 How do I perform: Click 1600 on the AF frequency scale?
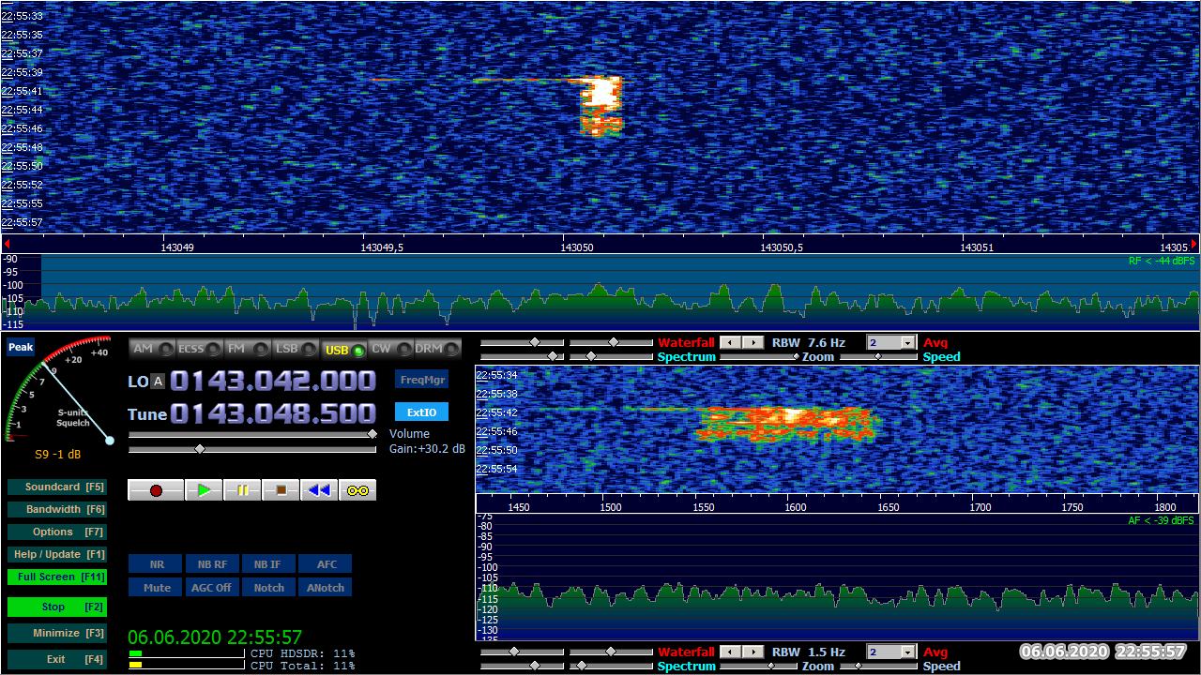pos(796,507)
